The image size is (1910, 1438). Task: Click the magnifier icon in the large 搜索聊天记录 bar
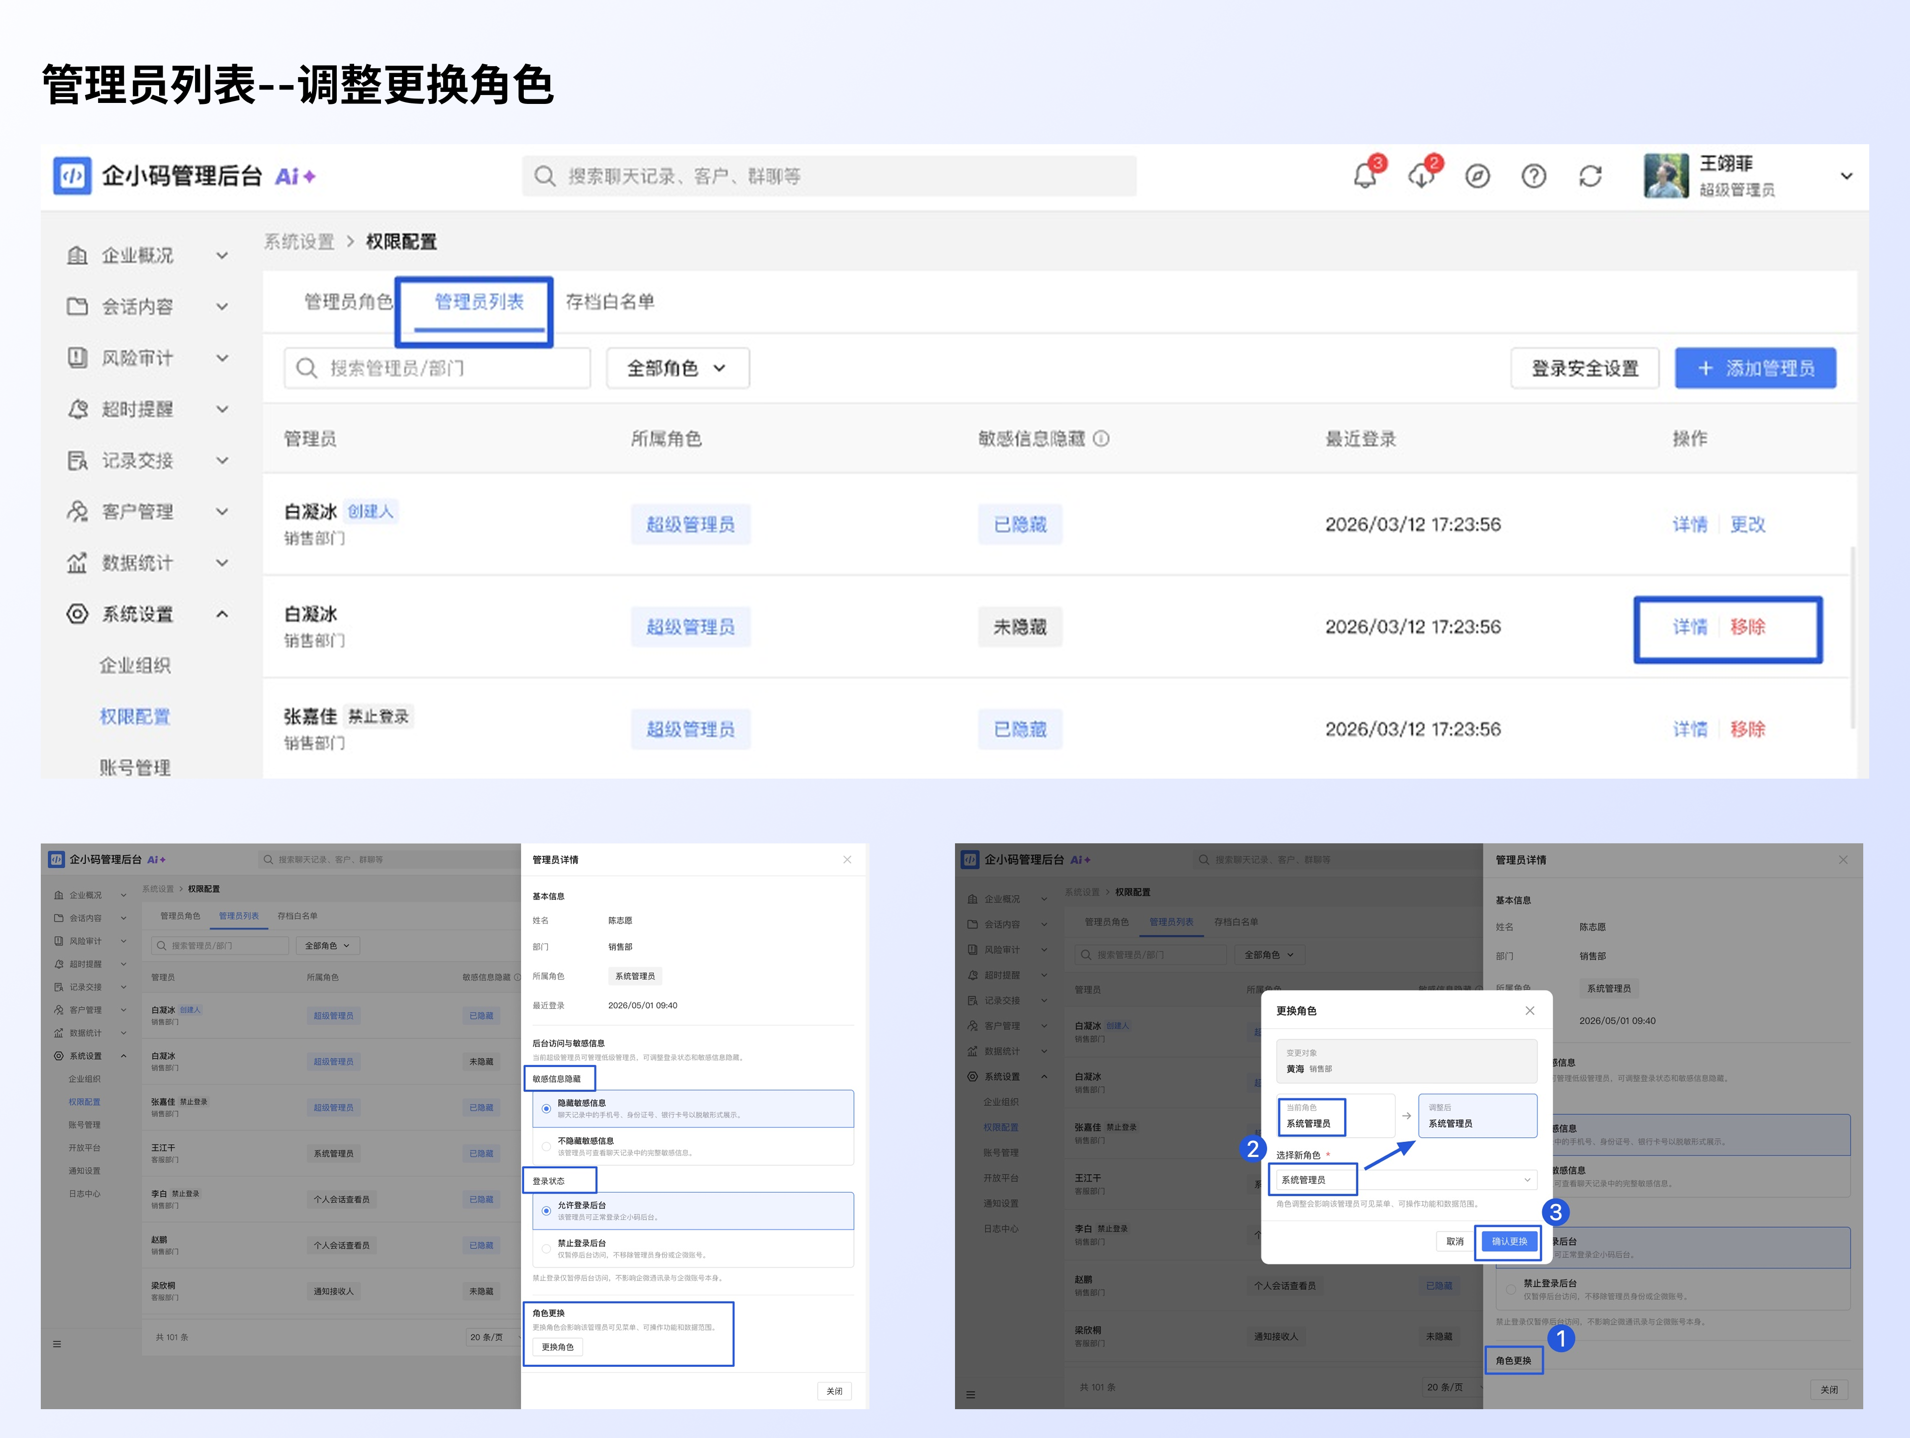[544, 176]
